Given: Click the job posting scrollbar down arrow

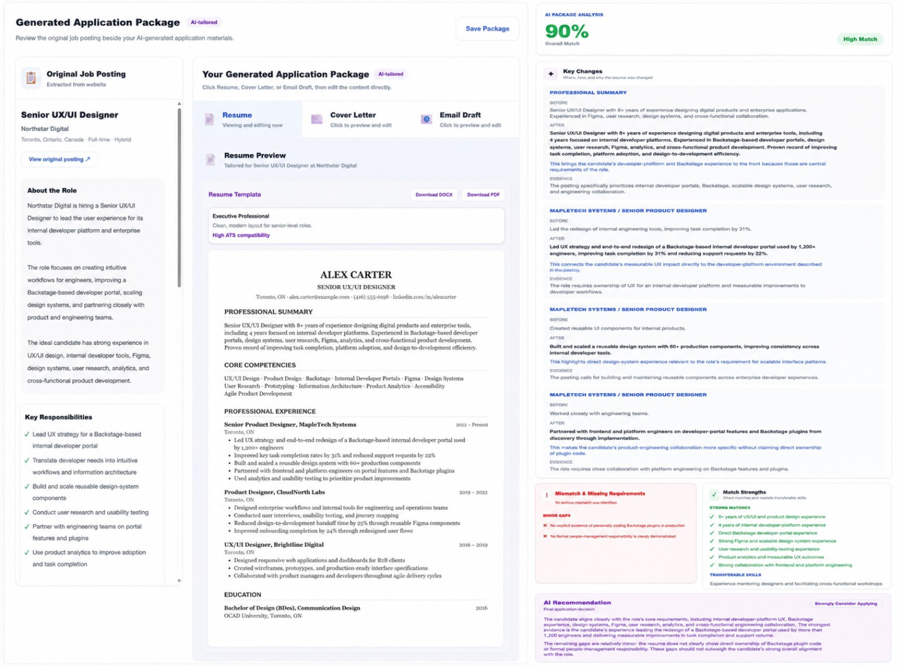Looking at the screenshot, I should coord(179,581).
